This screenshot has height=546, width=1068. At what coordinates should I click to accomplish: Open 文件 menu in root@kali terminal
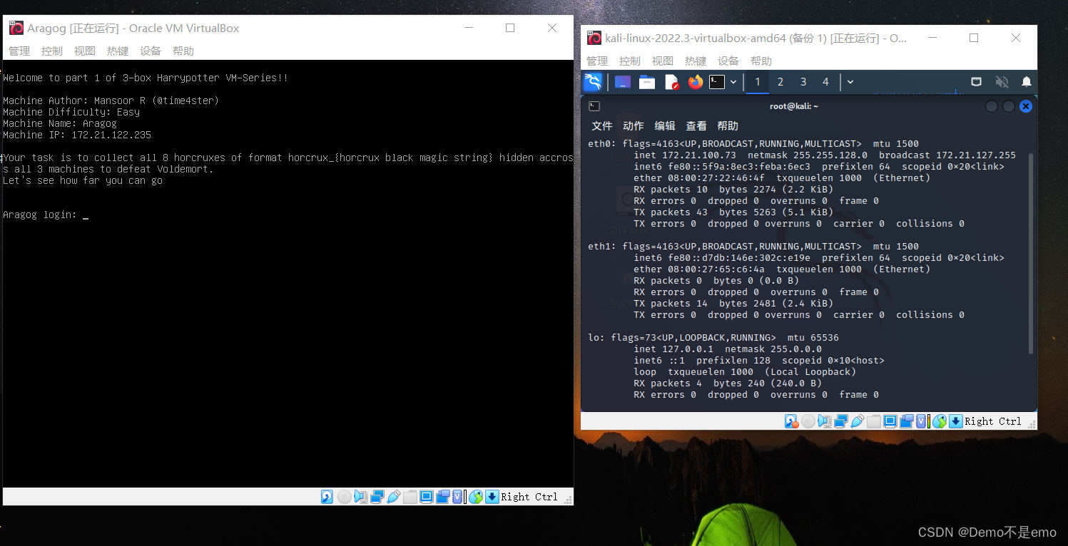tap(602, 125)
